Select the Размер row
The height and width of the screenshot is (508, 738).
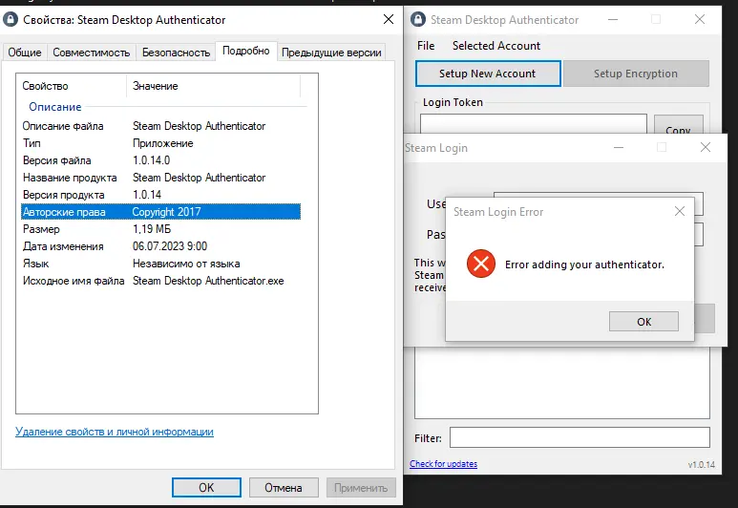(161, 229)
